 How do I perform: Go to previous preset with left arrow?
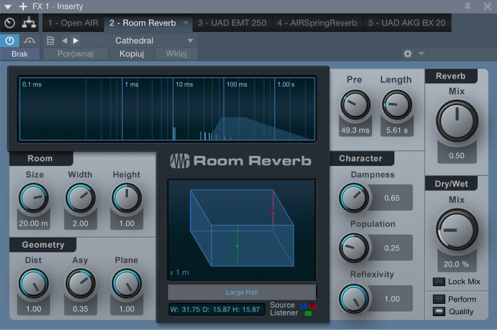point(64,40)
